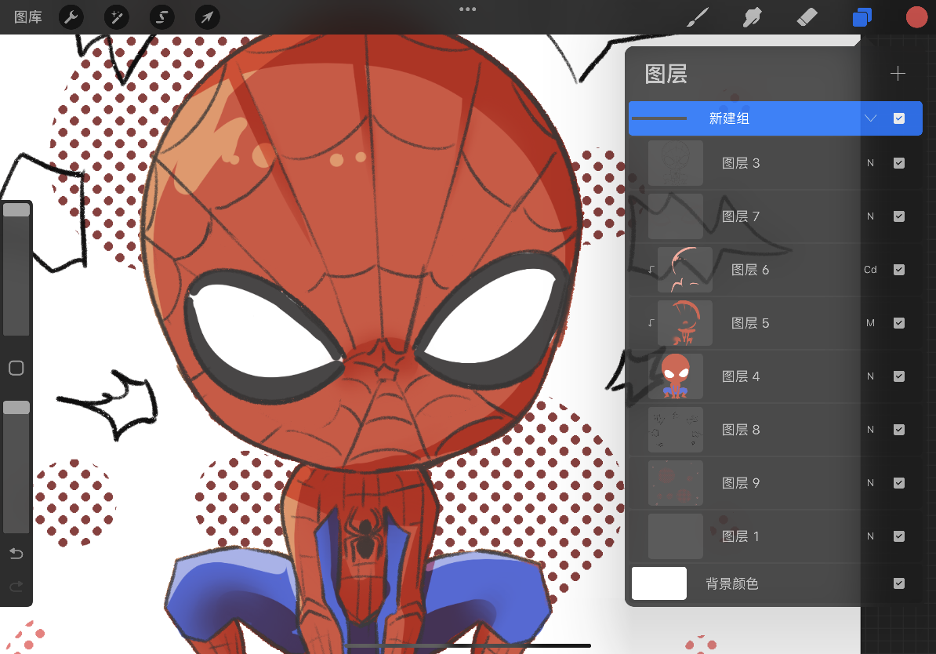Open blend mode N of 图层 9

(870, 482)
